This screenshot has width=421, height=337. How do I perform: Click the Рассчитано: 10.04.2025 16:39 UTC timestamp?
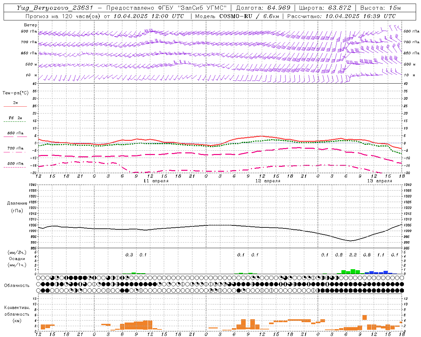pos(341,16)
